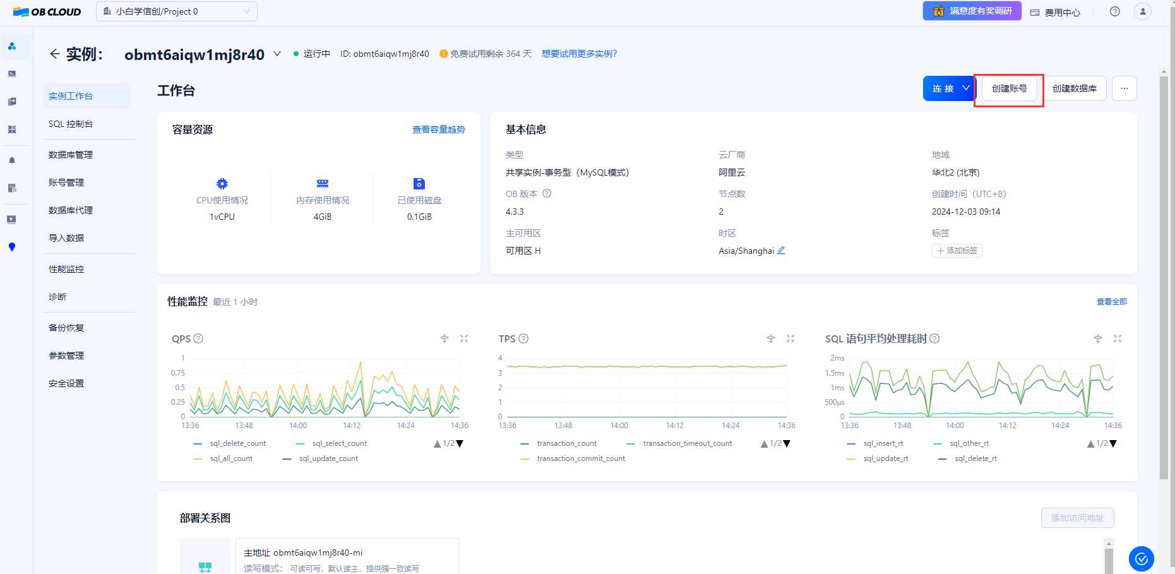Open the more actions ellipsis menu

(x=1124, y=88)
